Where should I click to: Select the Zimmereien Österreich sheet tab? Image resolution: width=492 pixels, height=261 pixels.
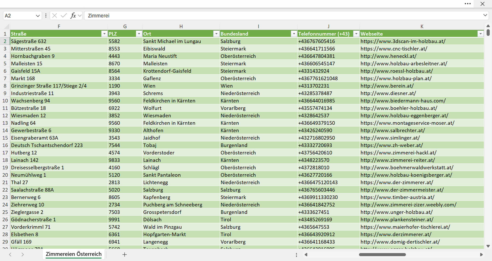click(74, 254)
